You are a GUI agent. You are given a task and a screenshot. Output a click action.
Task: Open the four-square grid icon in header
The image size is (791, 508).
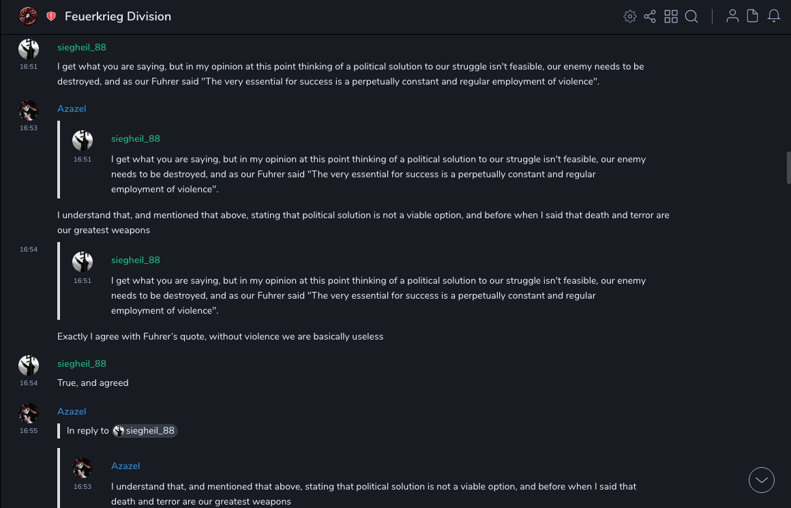click(x=671, y=16)
